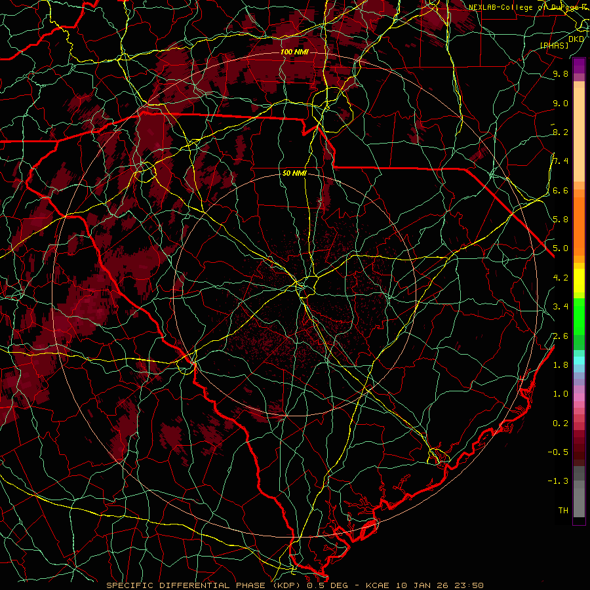590x590 pixels.
Task: Click the 1.0 color scale value
Action: tap(560, 393)
